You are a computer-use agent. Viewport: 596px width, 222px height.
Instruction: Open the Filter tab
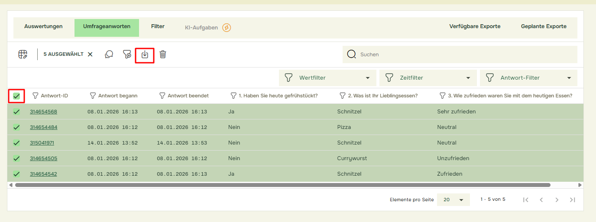(158, 26)
